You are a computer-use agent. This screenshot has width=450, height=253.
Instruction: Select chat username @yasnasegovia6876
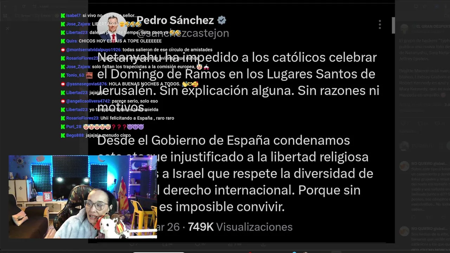tap(86, 84)
